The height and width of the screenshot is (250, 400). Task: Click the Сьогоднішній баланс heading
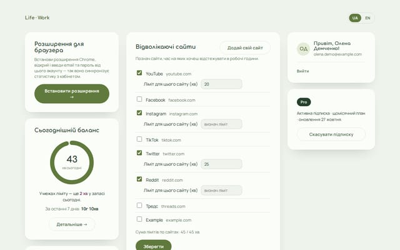(x=67, y=130)
